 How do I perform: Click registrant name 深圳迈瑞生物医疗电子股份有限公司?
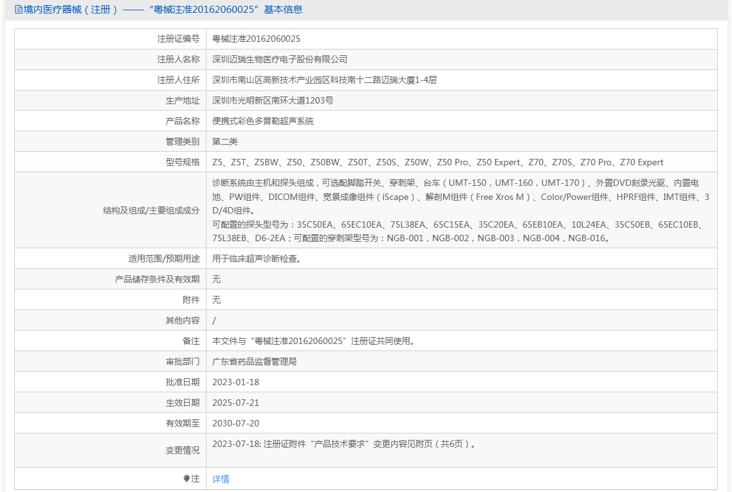coord(280,59)
